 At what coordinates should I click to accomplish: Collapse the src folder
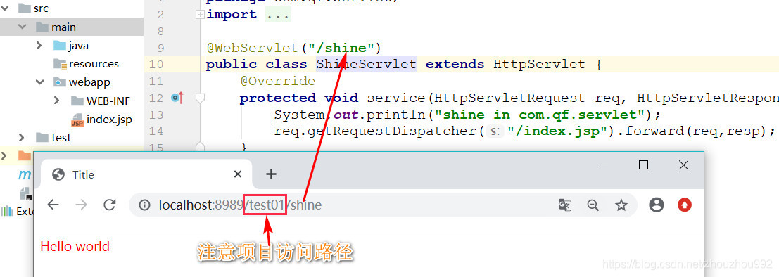[8, 8]
